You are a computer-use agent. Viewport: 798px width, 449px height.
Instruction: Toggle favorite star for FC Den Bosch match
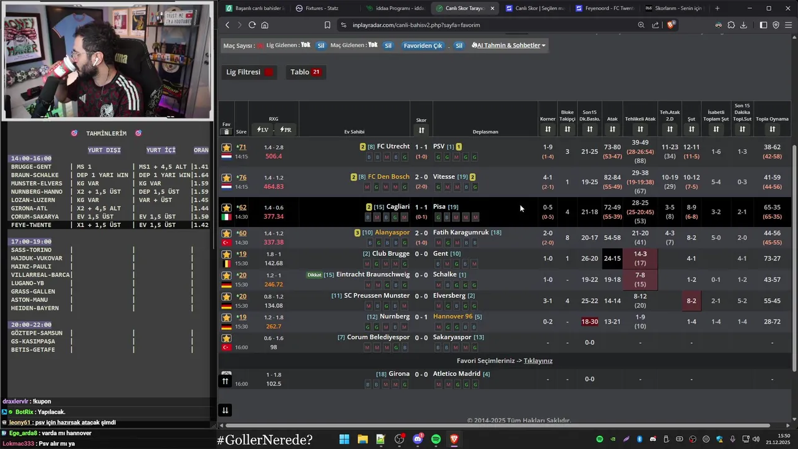coord(226,178)
